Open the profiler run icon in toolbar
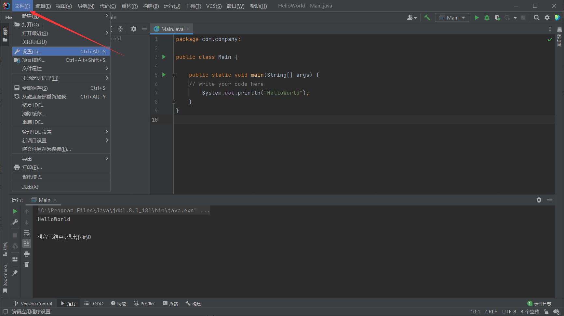The height and width of the screenshot is (316, 564). (507, 18)
